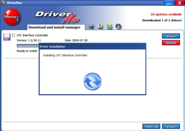Open the red Menu button
The height and width of the screenshot is (131, 185).
(12, 17)
